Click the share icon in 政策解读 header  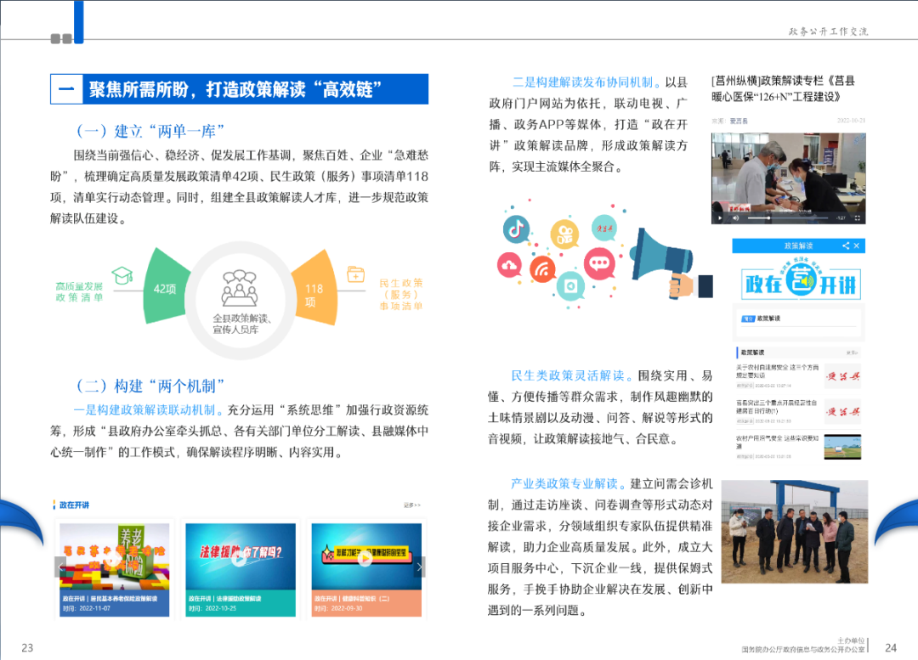tap(846, 245)
